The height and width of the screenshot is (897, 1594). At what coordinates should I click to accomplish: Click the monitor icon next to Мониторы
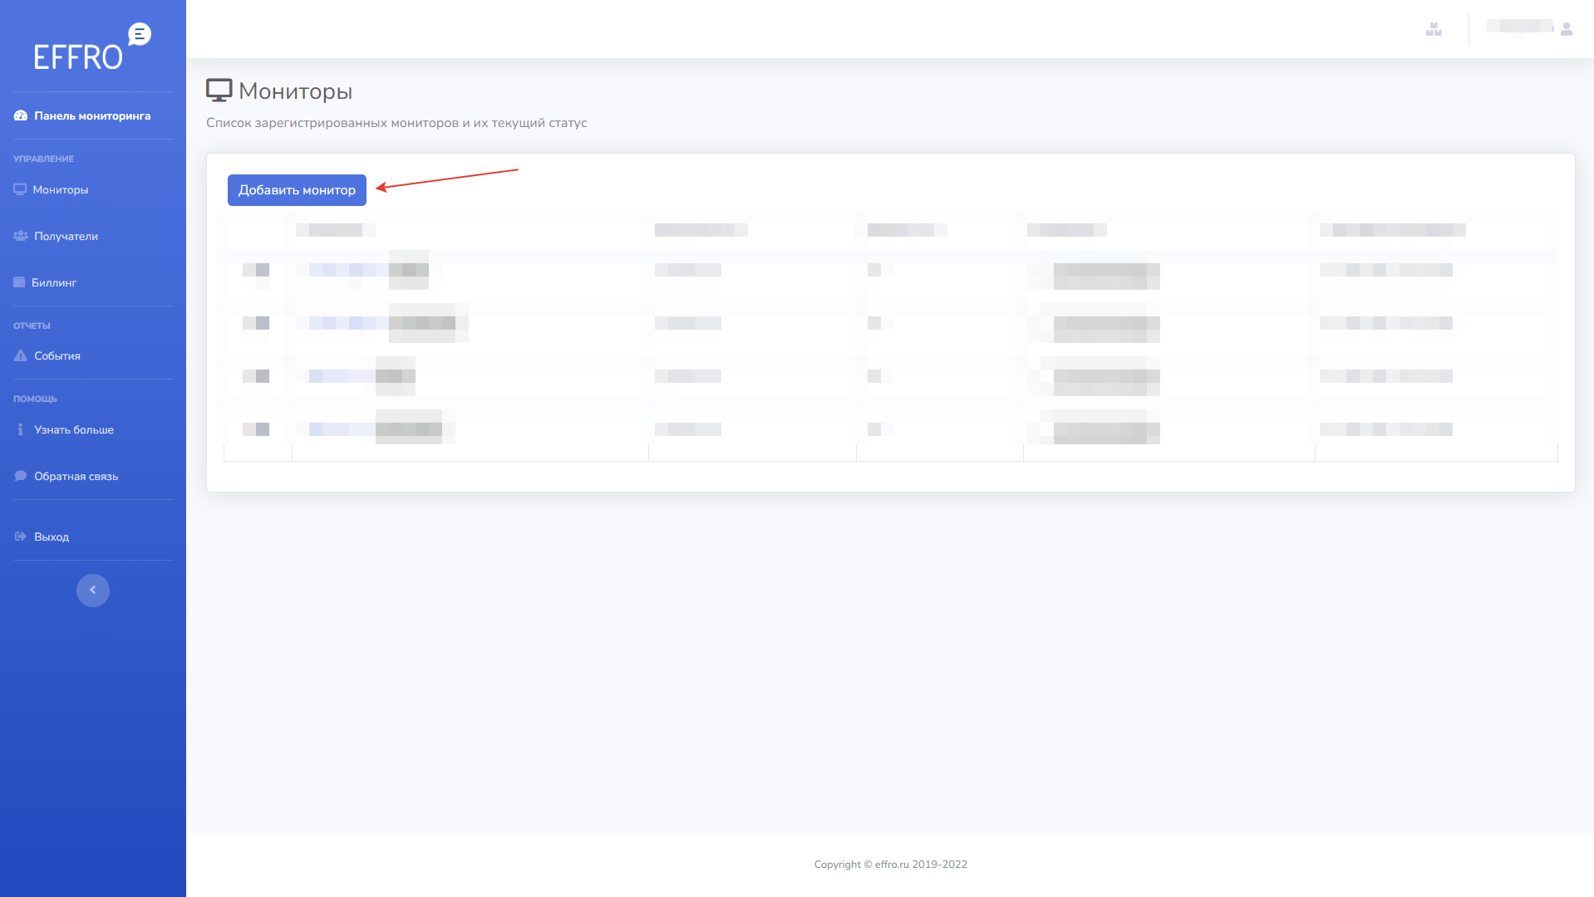pos(20,190)
